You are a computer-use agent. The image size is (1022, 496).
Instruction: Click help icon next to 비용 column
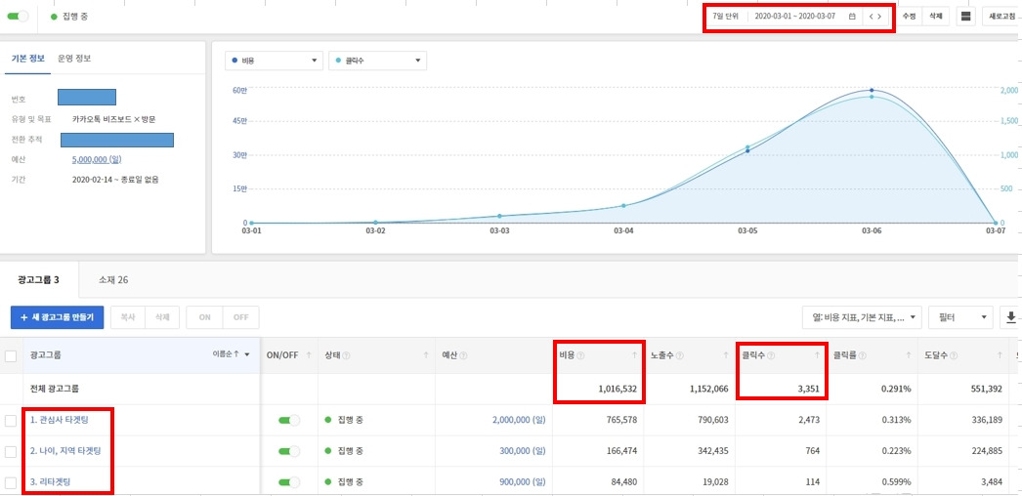[580, 355]
